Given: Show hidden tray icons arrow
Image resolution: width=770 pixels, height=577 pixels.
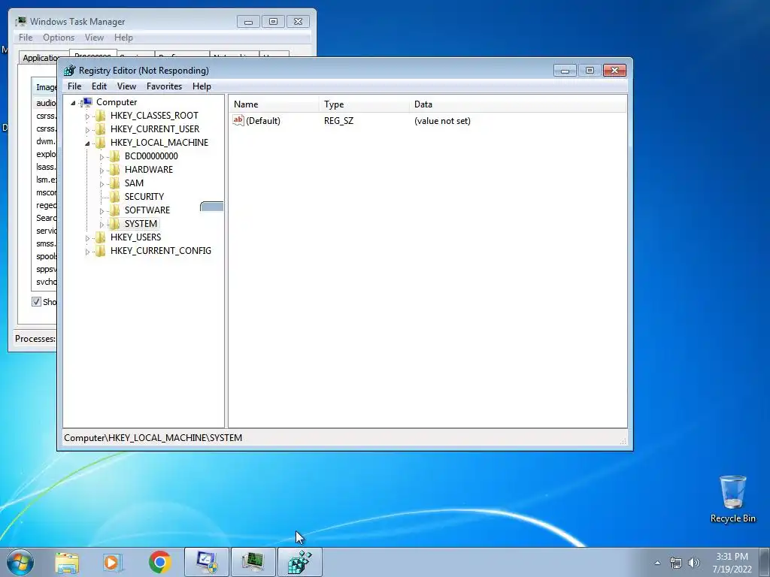Looking at the screenshot, I should (657, 563).
